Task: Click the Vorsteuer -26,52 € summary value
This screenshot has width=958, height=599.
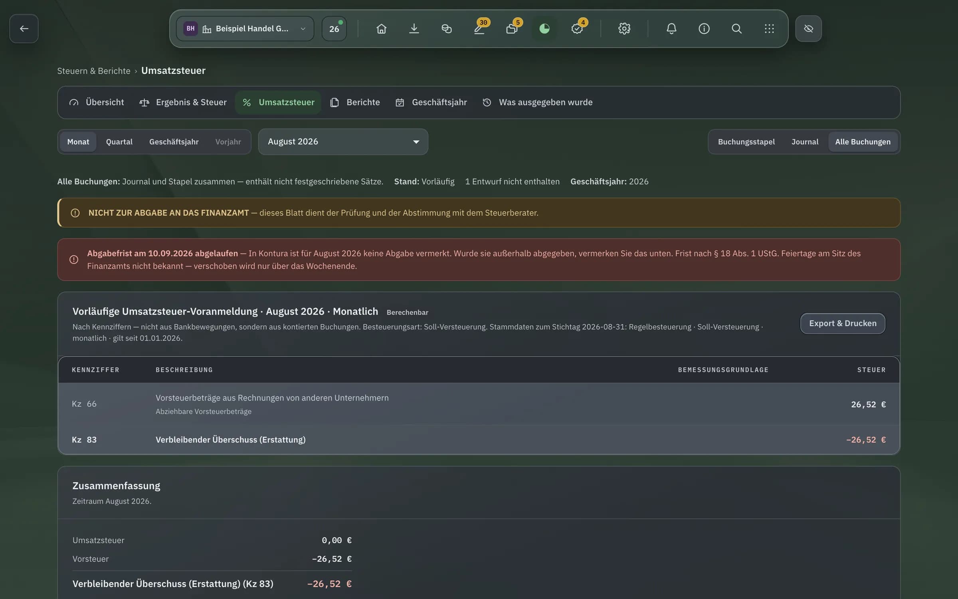Action: 331,559
